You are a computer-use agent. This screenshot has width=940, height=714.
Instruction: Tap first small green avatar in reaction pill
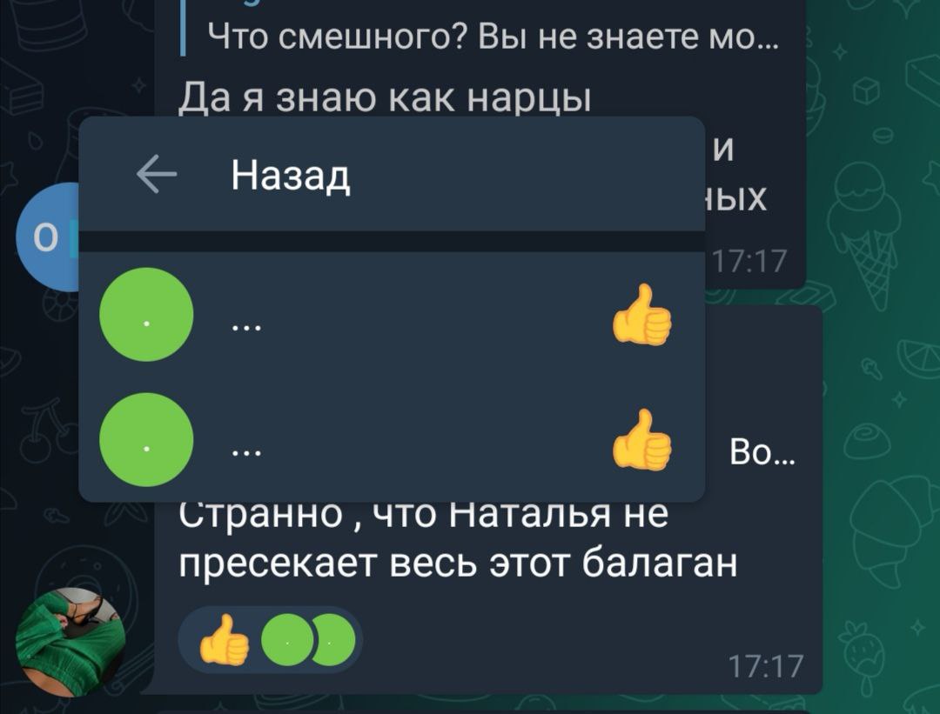pyautogui.click(x=286, y=640)
